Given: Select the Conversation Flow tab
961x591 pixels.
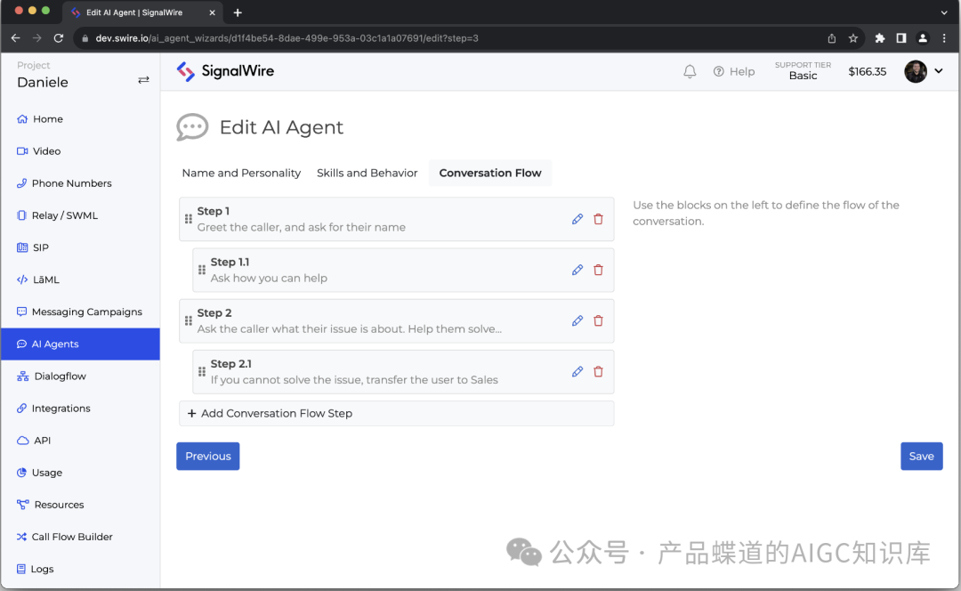Looking at the screenshot, I should [x=490, y=173].
